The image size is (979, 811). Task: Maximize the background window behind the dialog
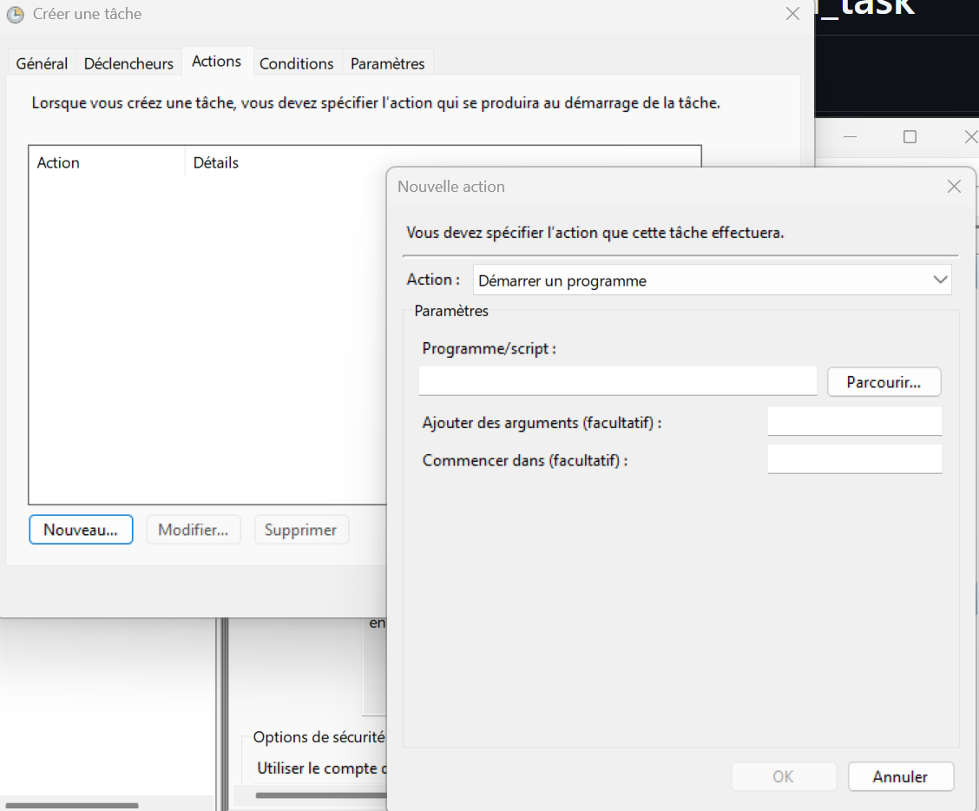910,136
